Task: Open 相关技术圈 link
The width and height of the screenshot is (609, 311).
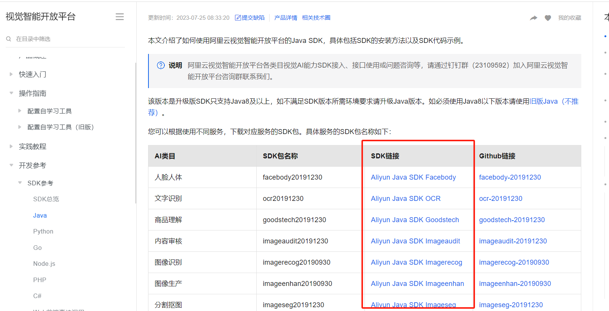Action: coord(316,18)
